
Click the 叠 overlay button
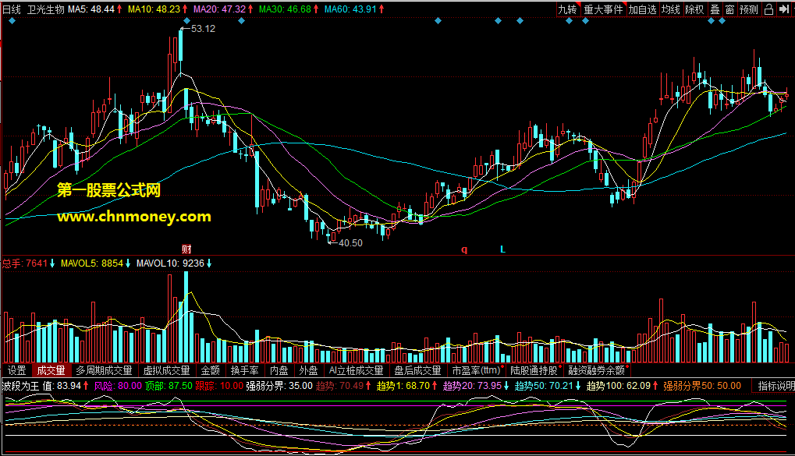click(x=715, y=9)
